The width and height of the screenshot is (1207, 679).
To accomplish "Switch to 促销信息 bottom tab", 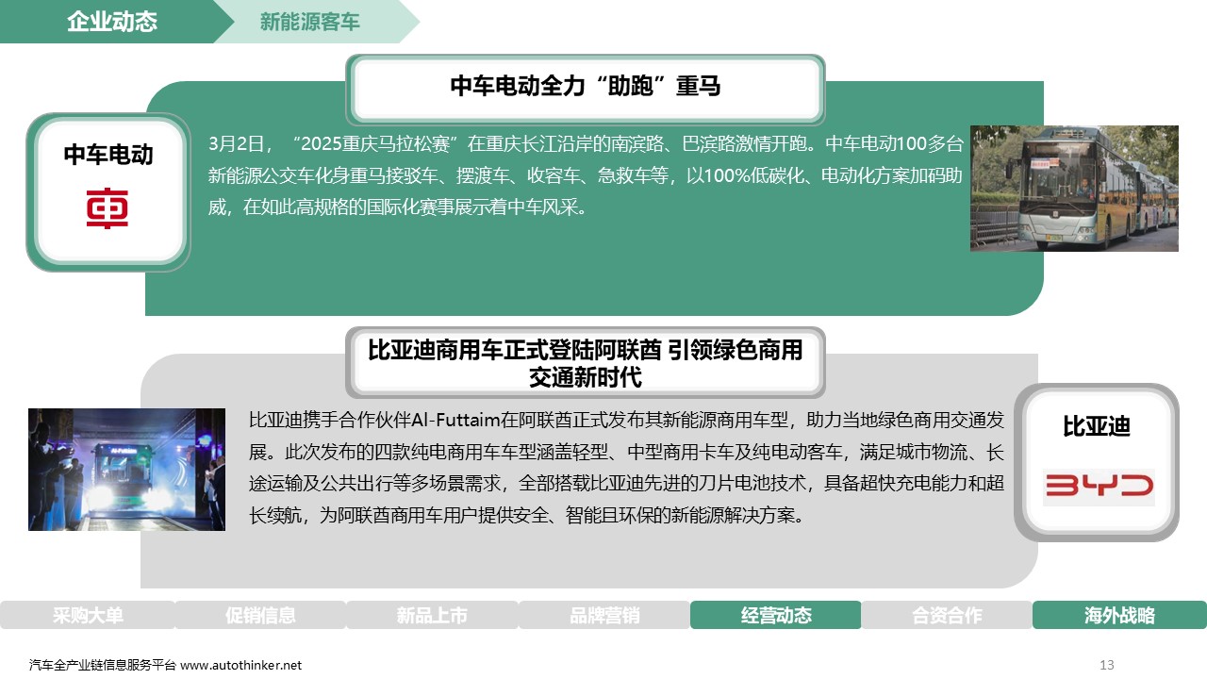I will pyautogui.click(x=260, y=616).
